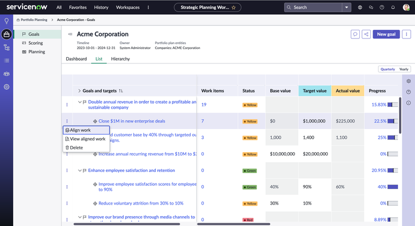Click the lightbulb icon in left sidebar
This screenshot has width=415, height=226.
pyautogui.click(x=7, y=21)
